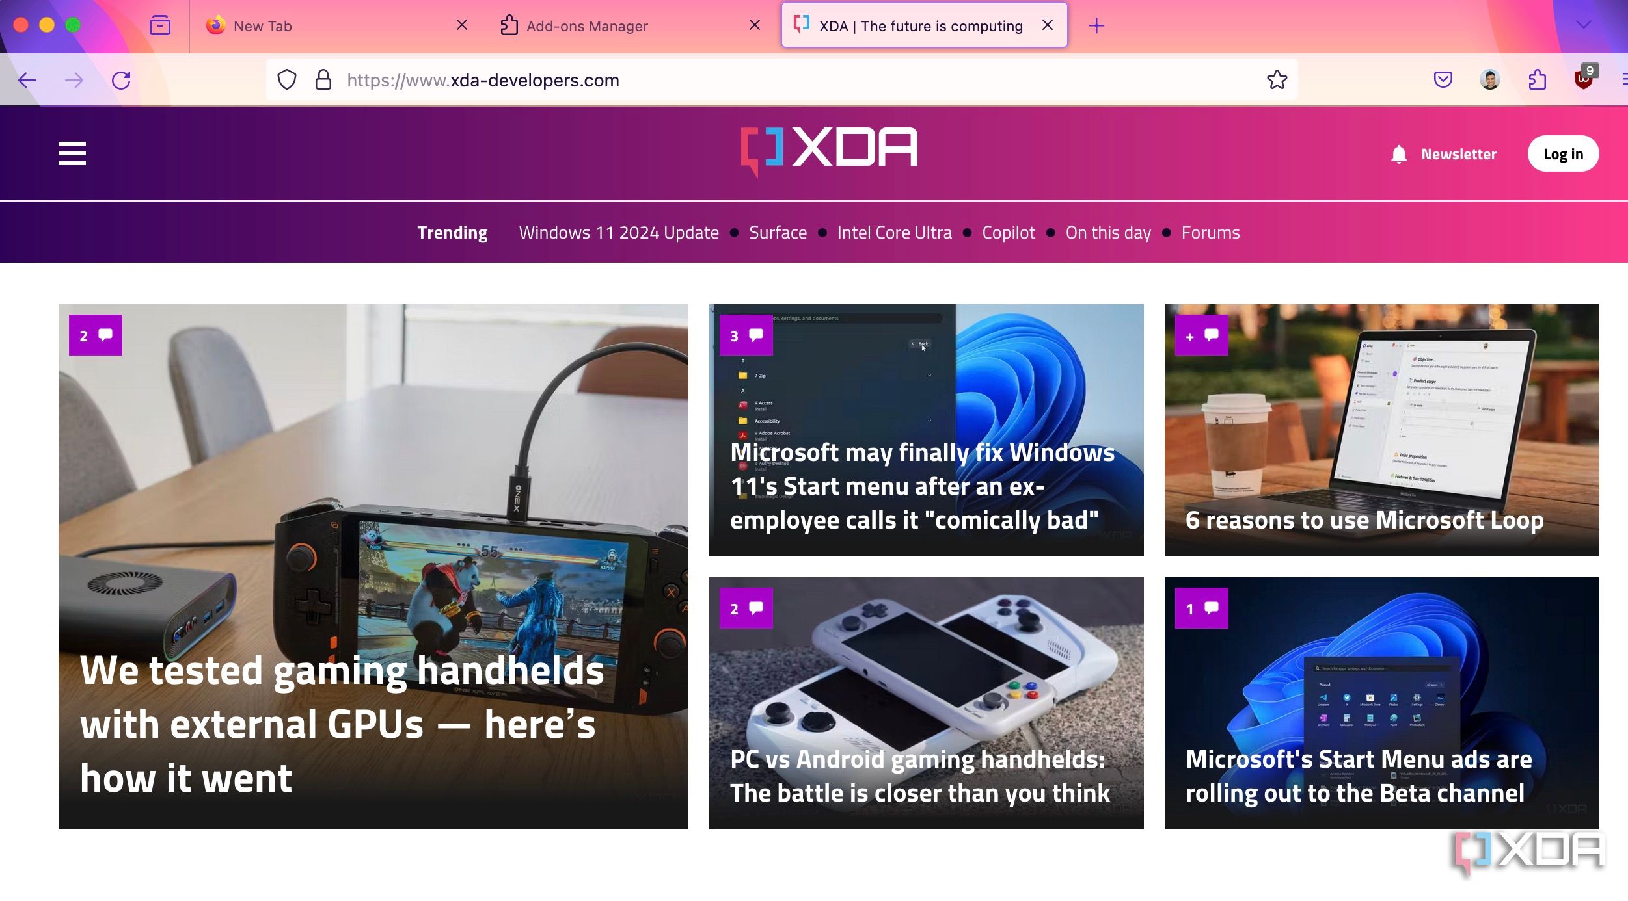Click the Newsletter bell icon

[x=1398, y=154]
